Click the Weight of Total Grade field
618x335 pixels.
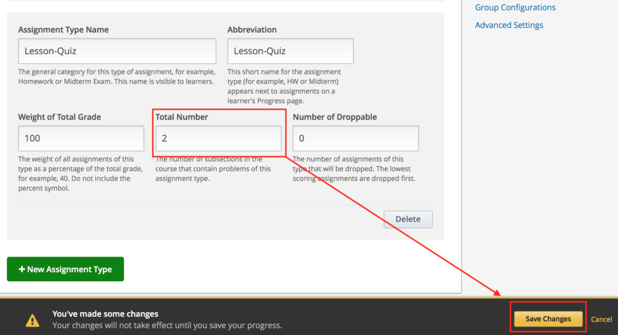[x=81, y=138]
